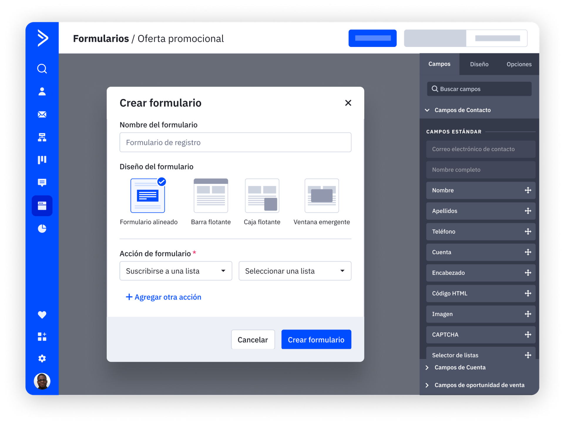Open Deals pipeline board icon

pyautogui.click(x=42, y=160)
